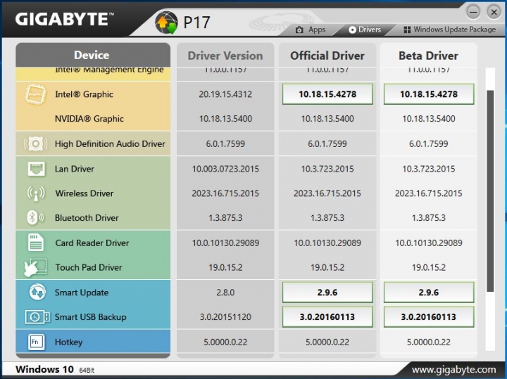Viewport: 507px width, 379px height.
Task: Select the Smart USB Backup label
Action: (x=91, y=317)
